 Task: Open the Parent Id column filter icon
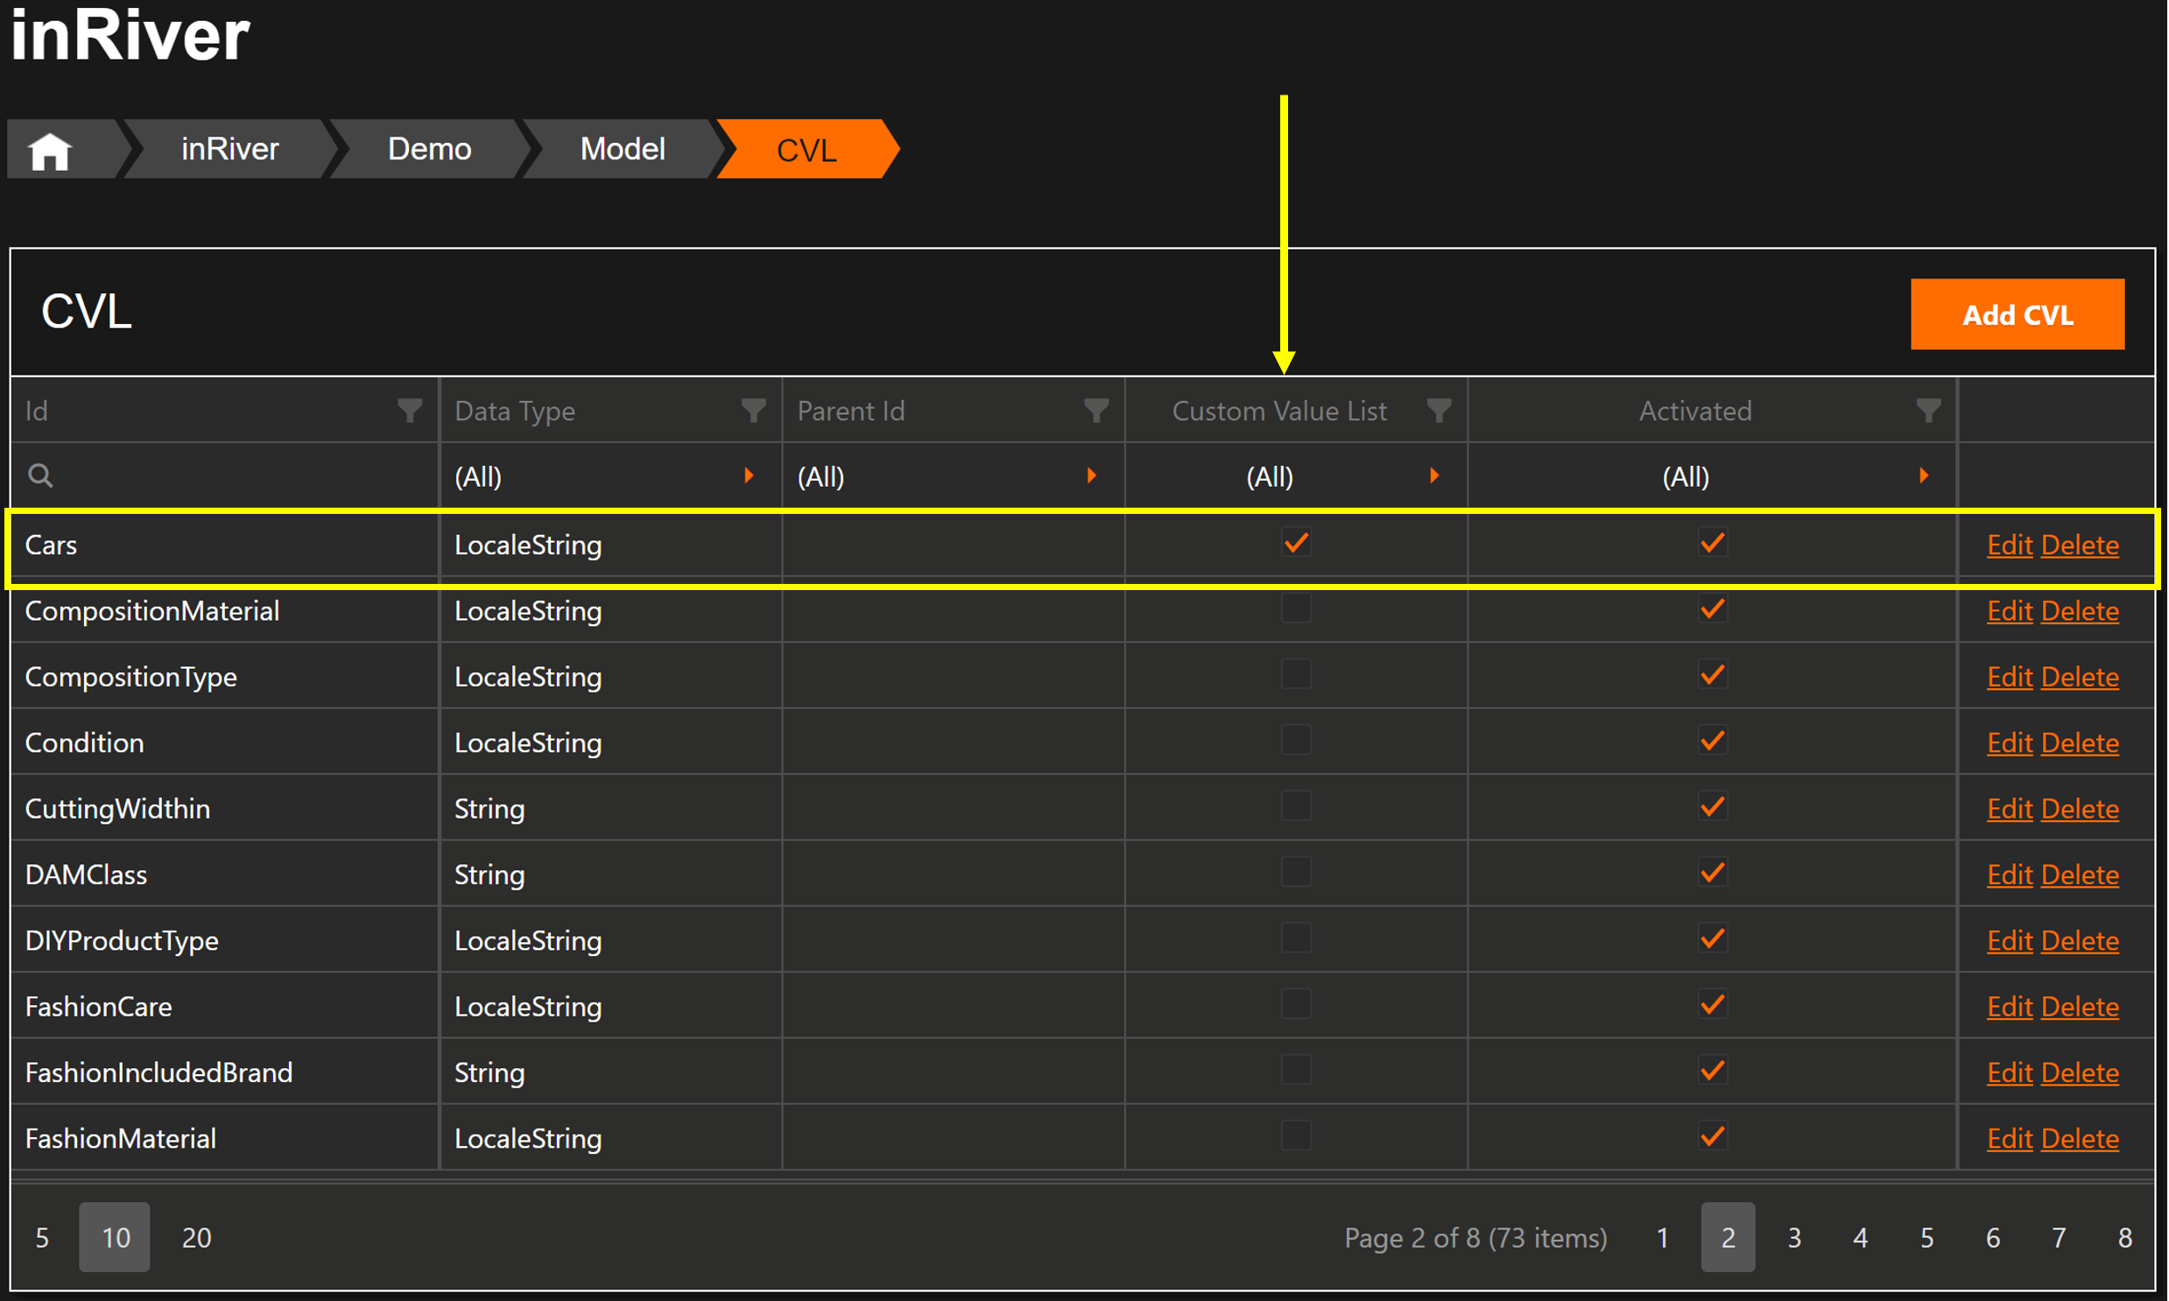(x=1096, y=411)
